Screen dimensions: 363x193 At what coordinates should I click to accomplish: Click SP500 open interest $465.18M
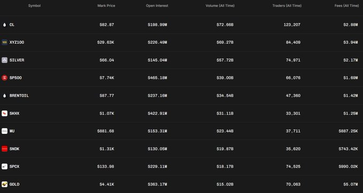(x=157, y=78)
